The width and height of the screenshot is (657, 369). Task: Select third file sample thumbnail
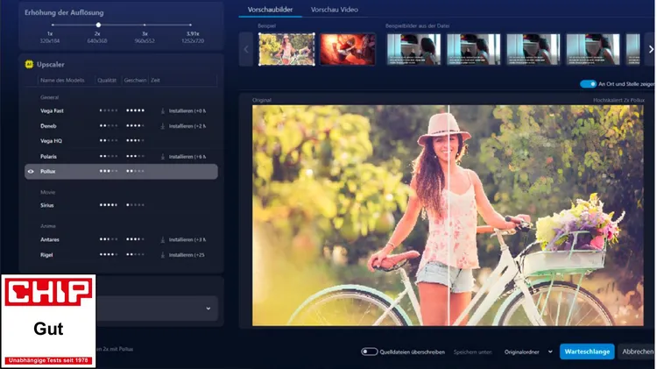(533, 49)
